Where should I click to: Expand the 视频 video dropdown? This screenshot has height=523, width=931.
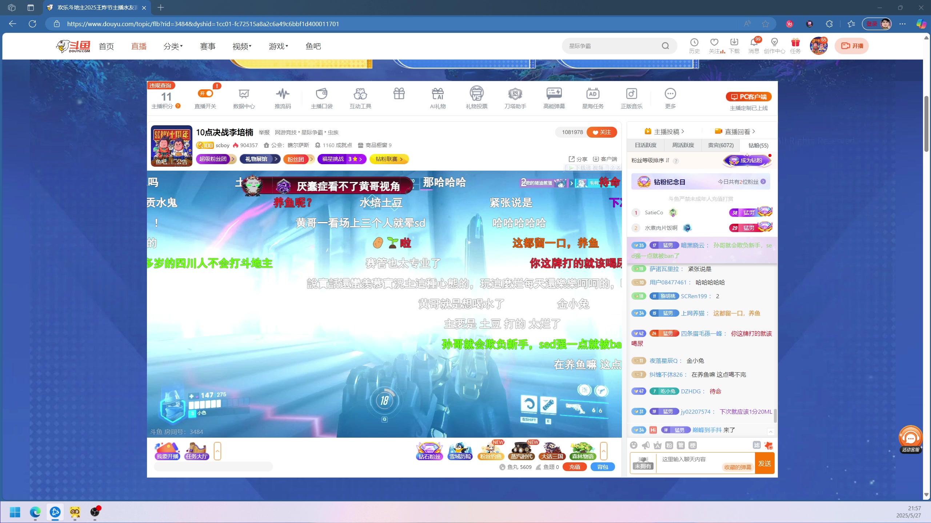coord(242,46)
